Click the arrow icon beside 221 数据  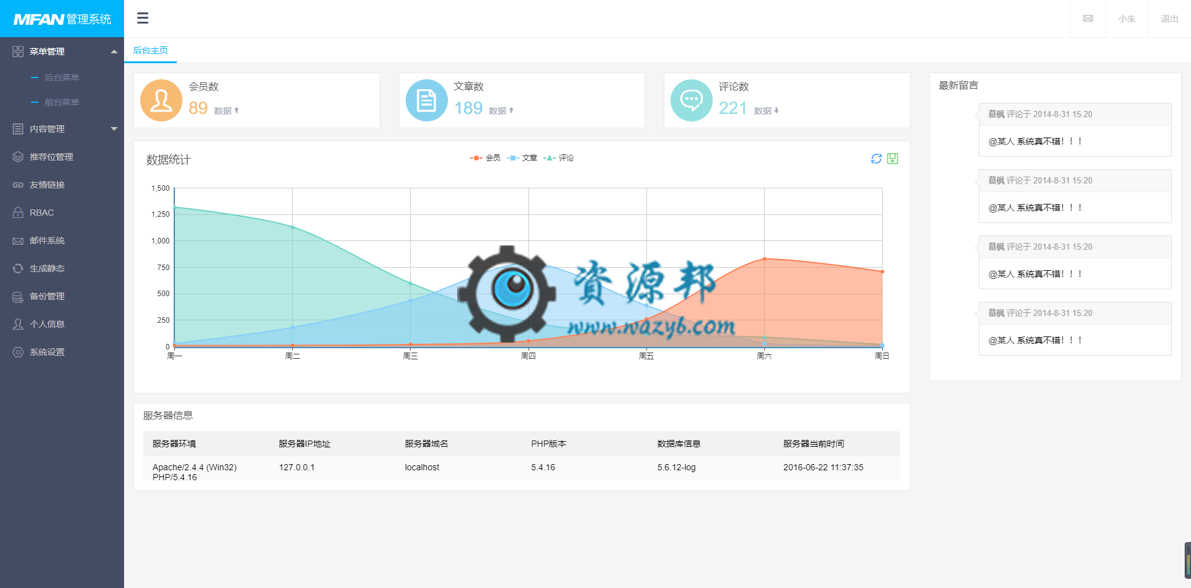776,110
